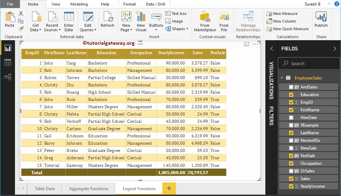Viewport: 341px width, 196px height.
Task: Uncheck the Education field checkbox
Action: tap(291, 95)
